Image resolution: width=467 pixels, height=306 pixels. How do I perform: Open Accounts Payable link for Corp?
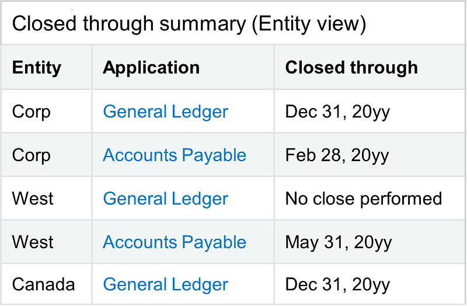[175, 155]
